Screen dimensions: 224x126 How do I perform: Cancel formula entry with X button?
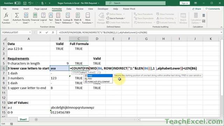click(x=40, y=33)
